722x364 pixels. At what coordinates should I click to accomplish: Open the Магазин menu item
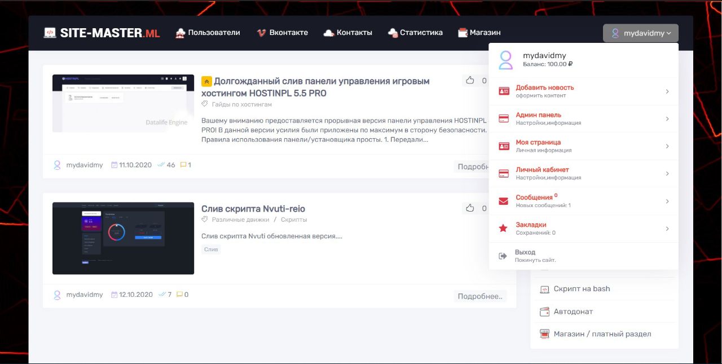pos(479,33)
